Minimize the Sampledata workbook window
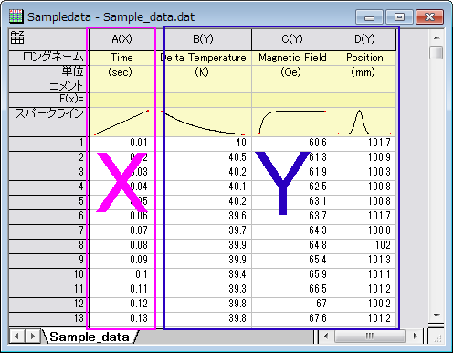 point(369,16)
